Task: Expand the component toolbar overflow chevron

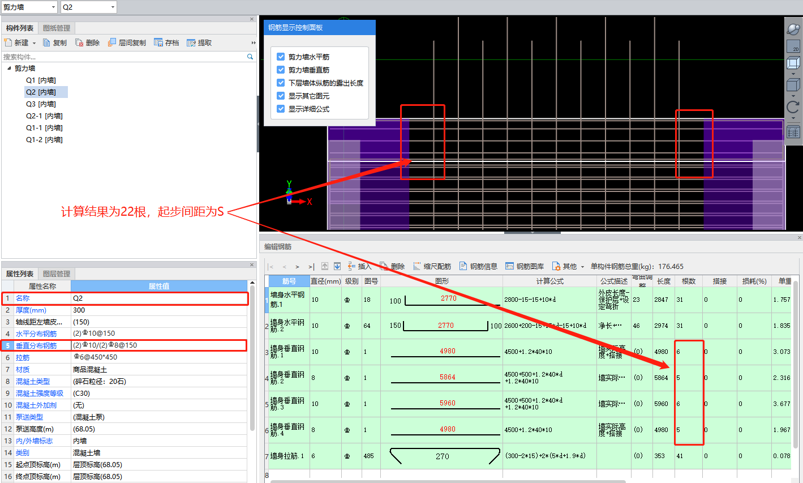Action: (254, 43)
